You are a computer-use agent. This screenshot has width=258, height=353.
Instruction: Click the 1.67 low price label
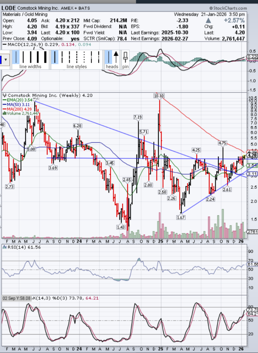click(x=181, y=217)
